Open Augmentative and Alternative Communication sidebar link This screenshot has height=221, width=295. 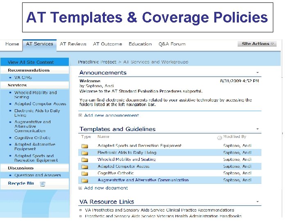tap(32, 126)
